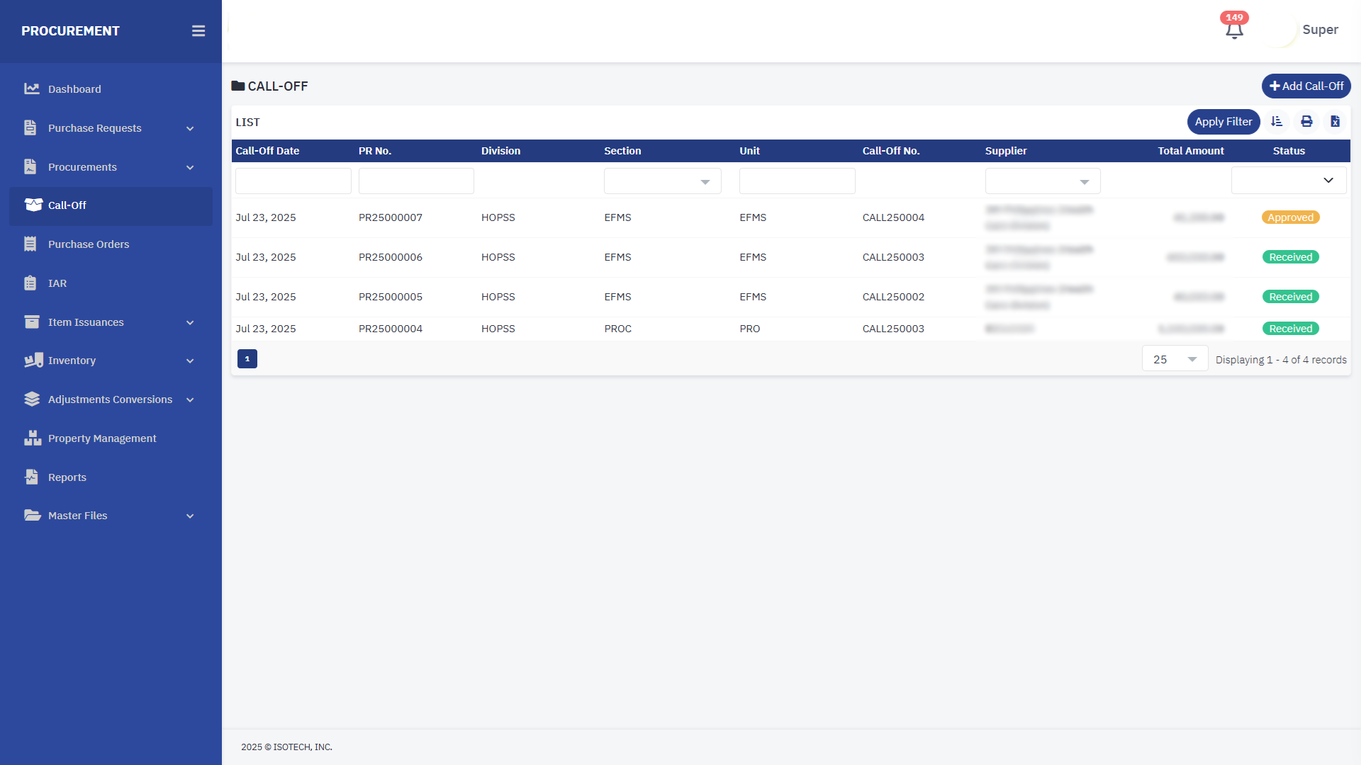This screenshot has height=765, width=1361.
Task: Click the print list icon
Action: pos(1306,122)
